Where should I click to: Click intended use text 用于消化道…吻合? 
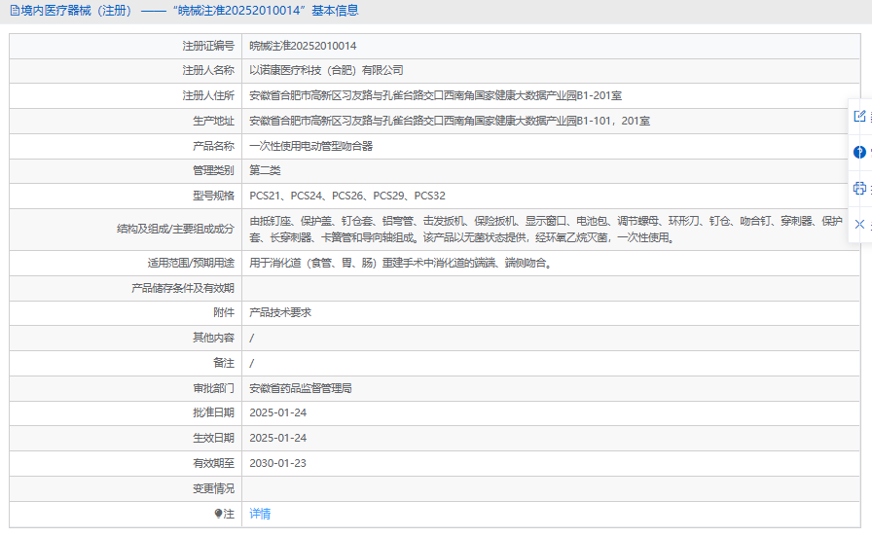pyautogui.click(x=402, y=263)
